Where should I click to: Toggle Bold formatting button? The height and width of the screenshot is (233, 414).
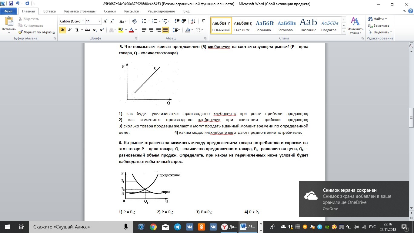pyautogui.click(x=62, y=30)
